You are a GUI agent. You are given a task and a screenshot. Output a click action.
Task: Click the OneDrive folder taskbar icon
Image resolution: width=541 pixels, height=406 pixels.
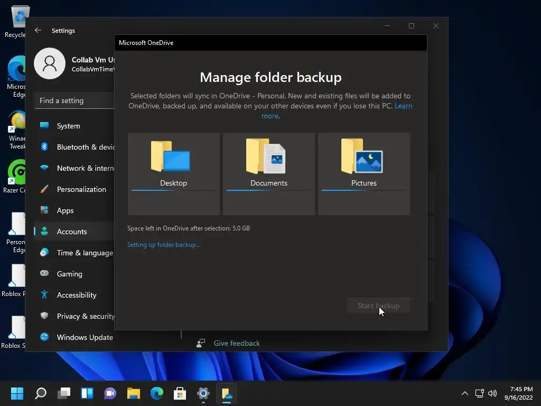click(227, 393)
